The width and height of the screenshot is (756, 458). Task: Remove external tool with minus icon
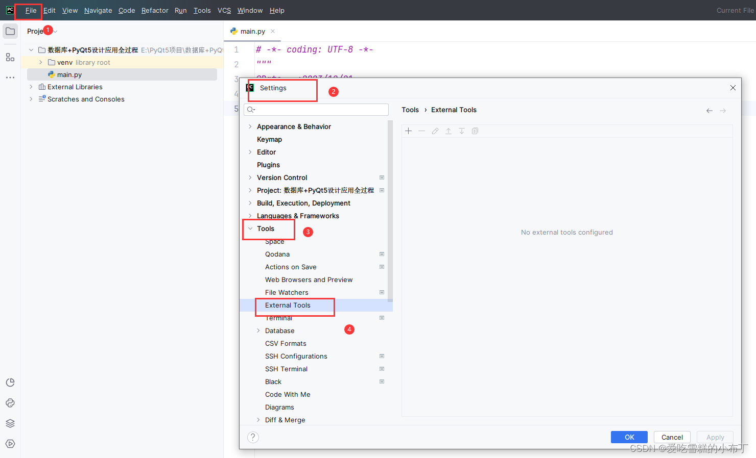click(422, 131)
